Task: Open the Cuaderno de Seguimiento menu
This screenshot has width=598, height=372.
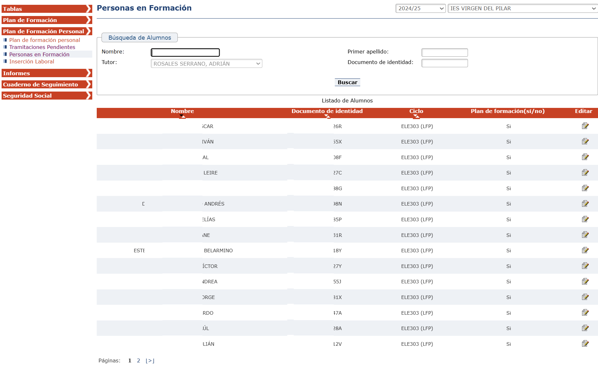Action: pyautogui.click(x=47, y=85)
